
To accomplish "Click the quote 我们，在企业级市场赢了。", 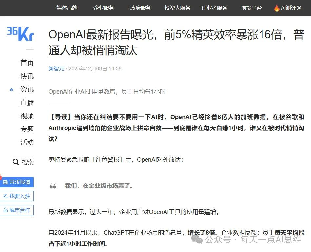I will point(99,186).
